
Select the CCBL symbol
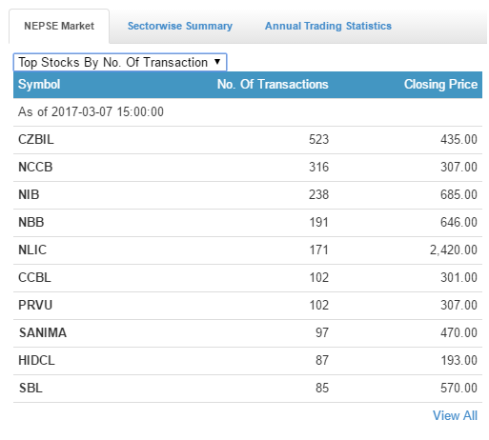tap(34, 277)
